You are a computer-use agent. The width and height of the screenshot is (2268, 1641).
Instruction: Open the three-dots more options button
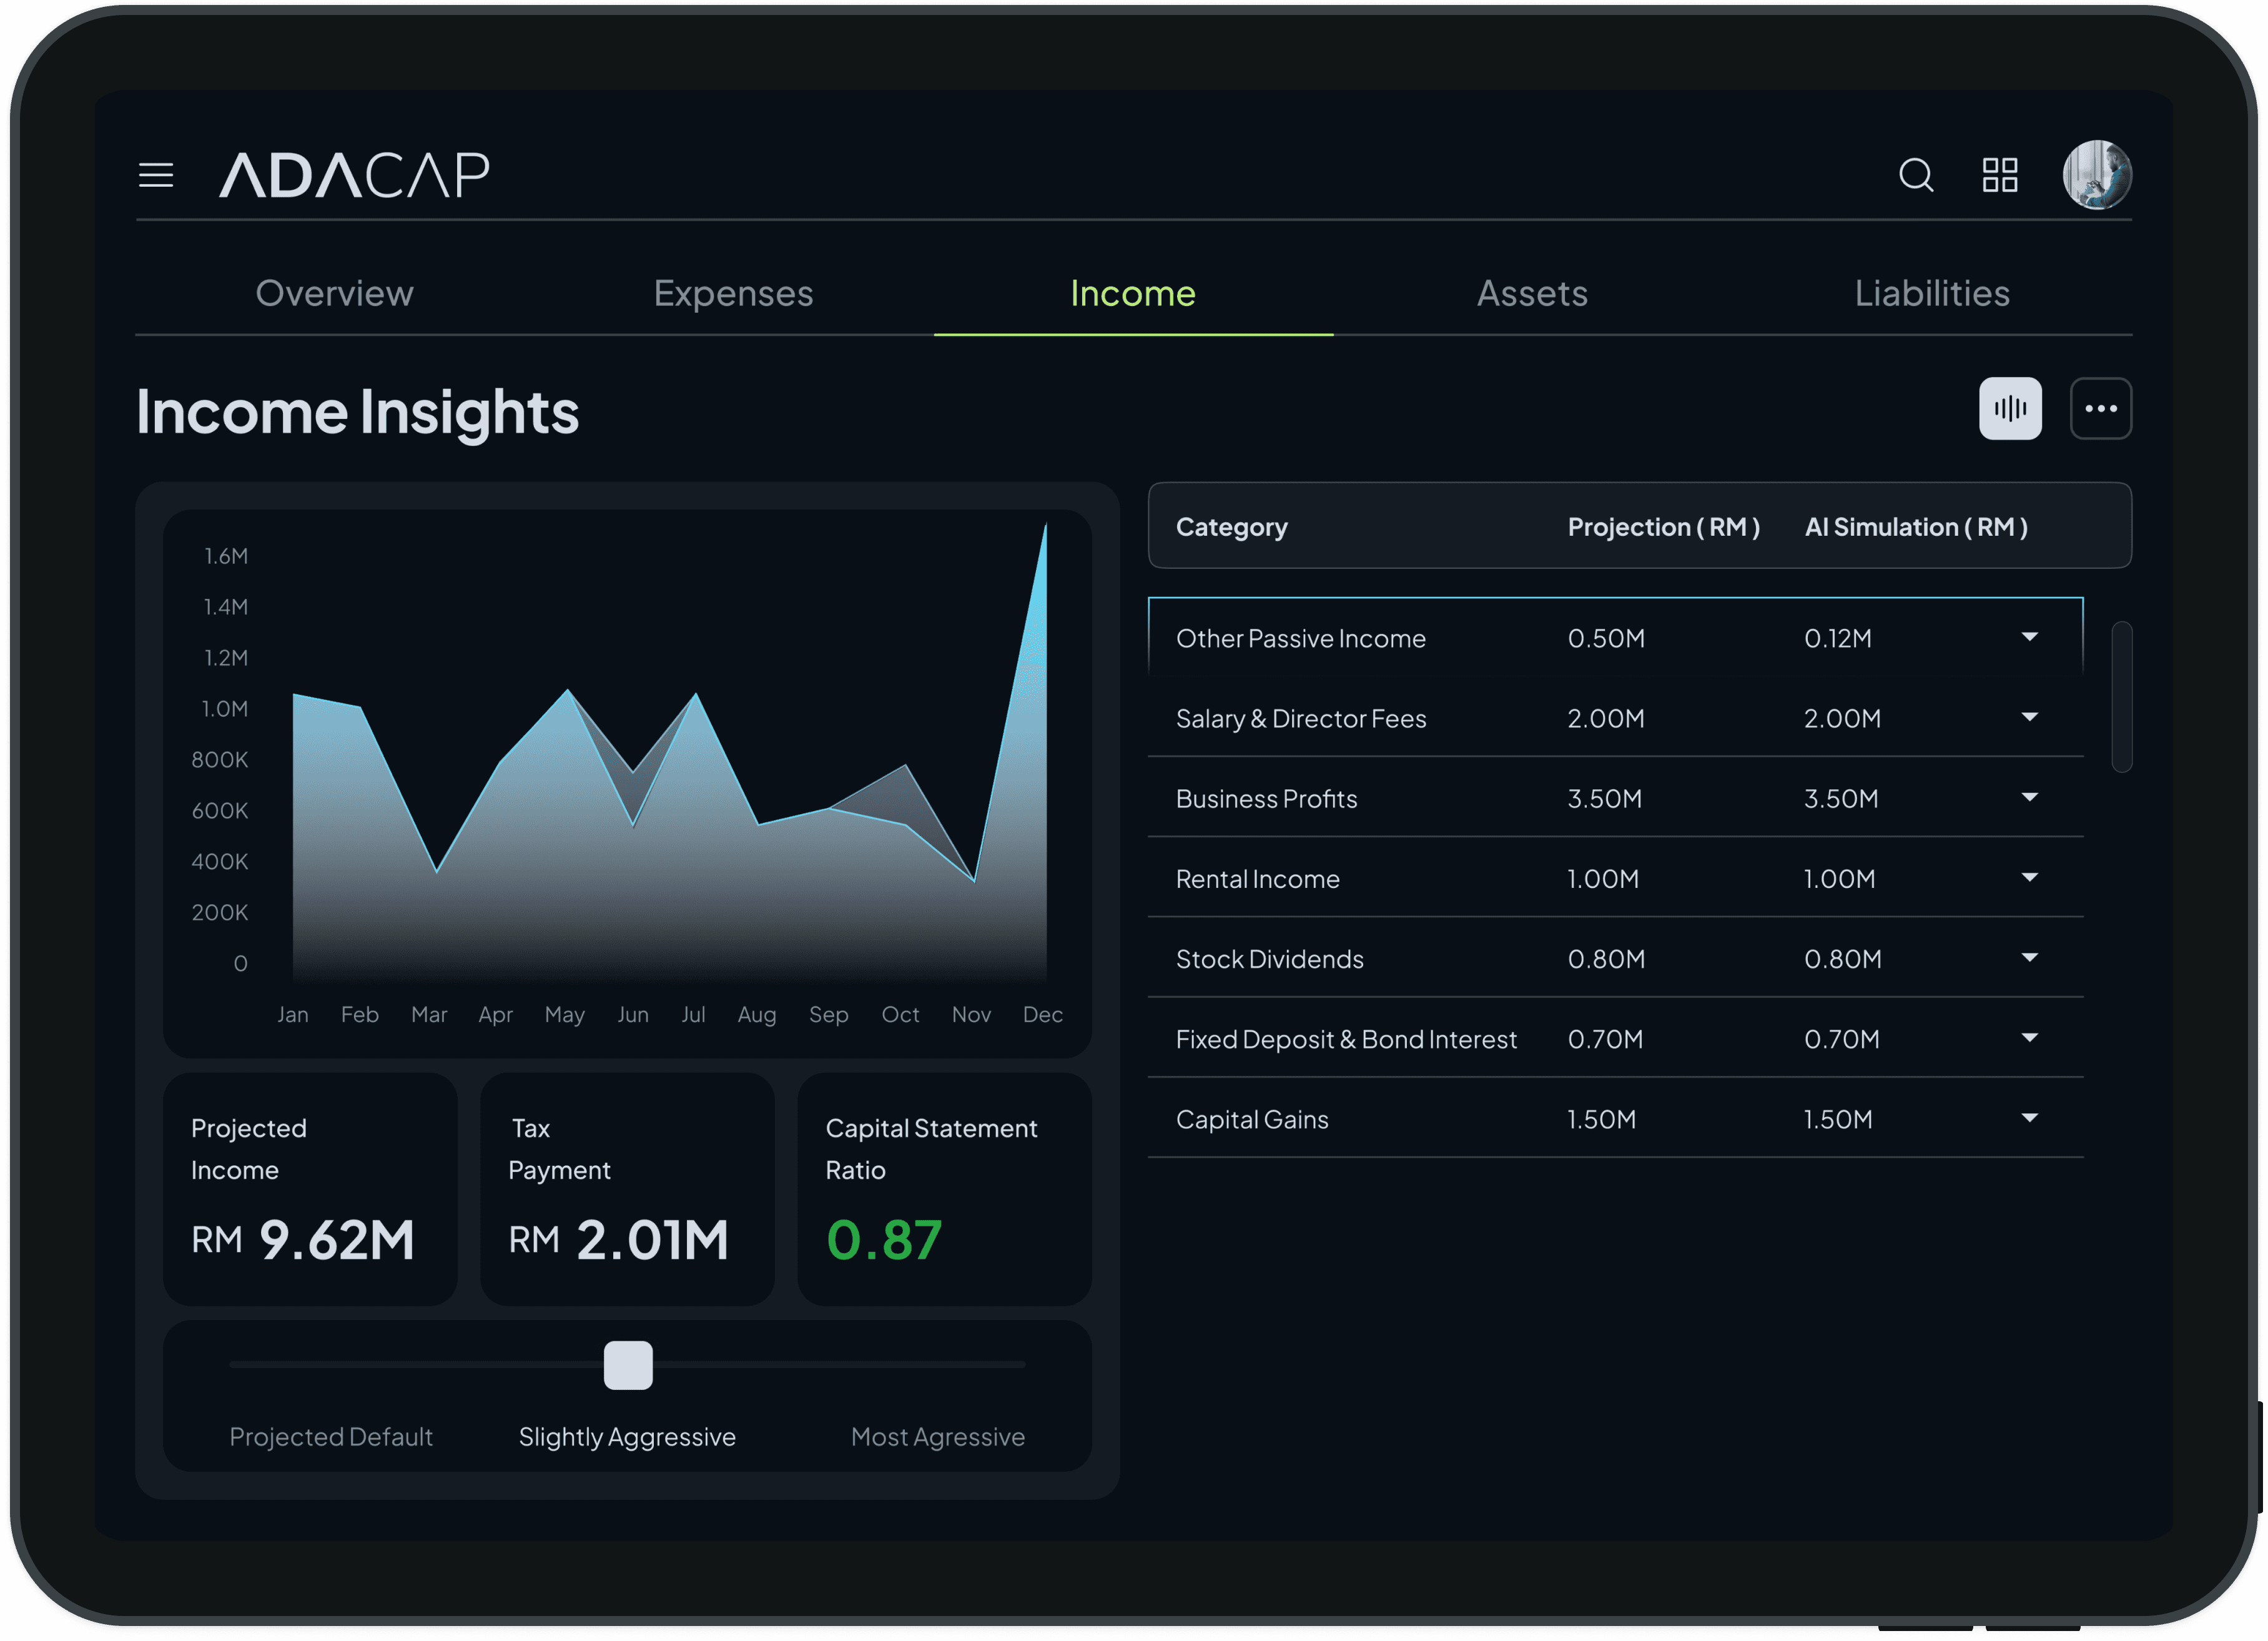pos(2100,408)
